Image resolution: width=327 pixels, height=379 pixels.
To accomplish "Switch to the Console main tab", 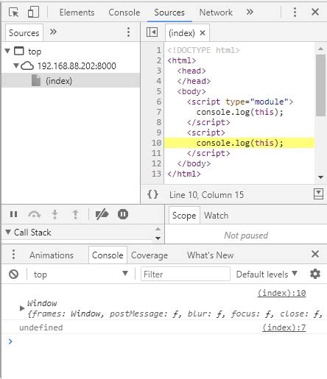I will [124, 13].
